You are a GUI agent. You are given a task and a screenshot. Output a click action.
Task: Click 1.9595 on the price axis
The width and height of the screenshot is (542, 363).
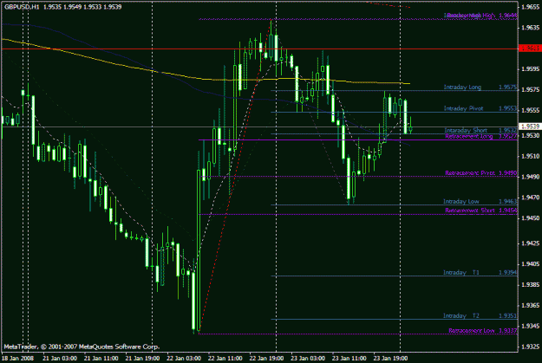(x=532, y=69)
